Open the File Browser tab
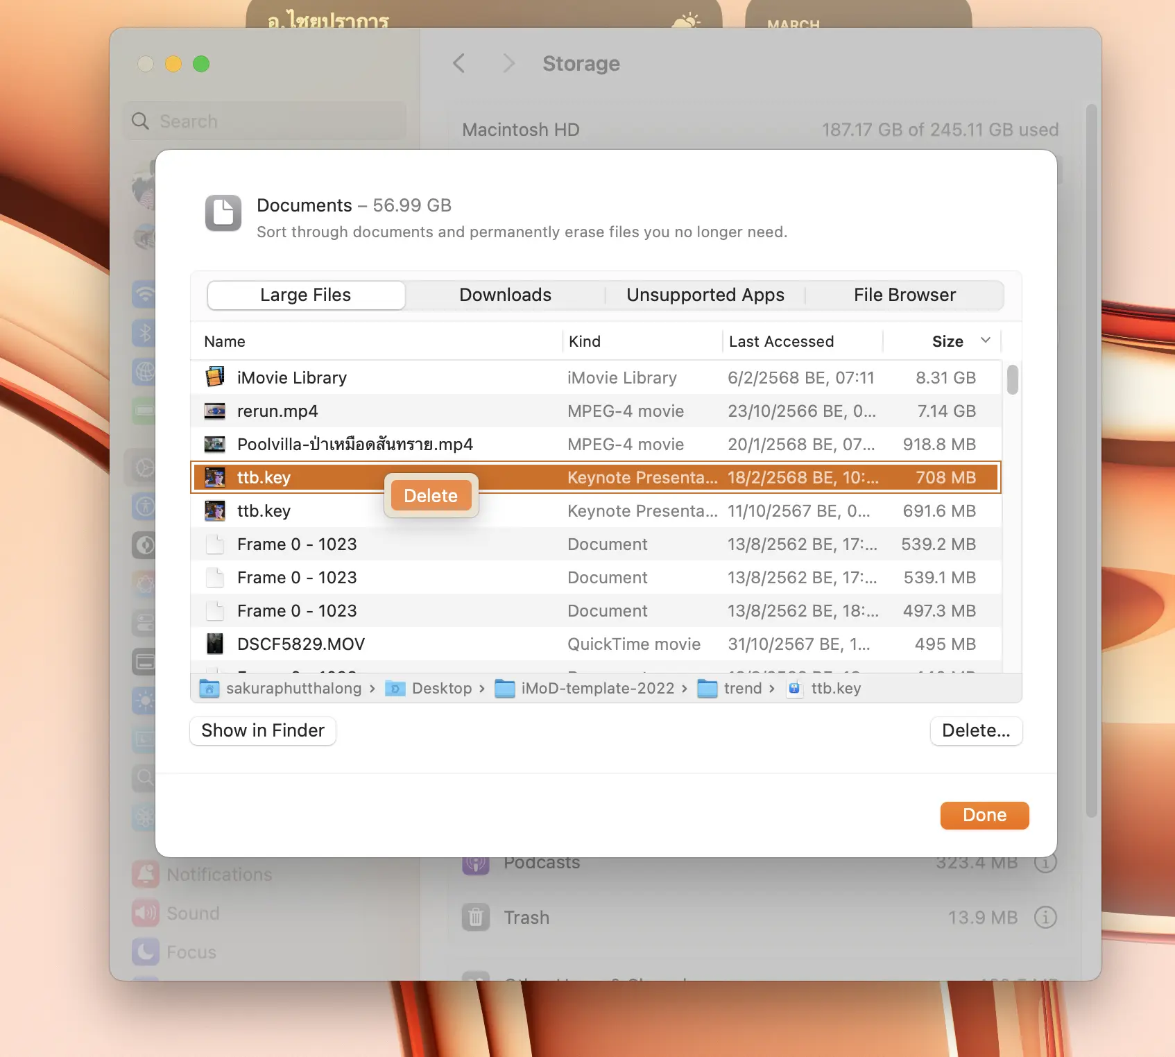This screenshot has height=1057, width=1175. [x=904, y=295]
